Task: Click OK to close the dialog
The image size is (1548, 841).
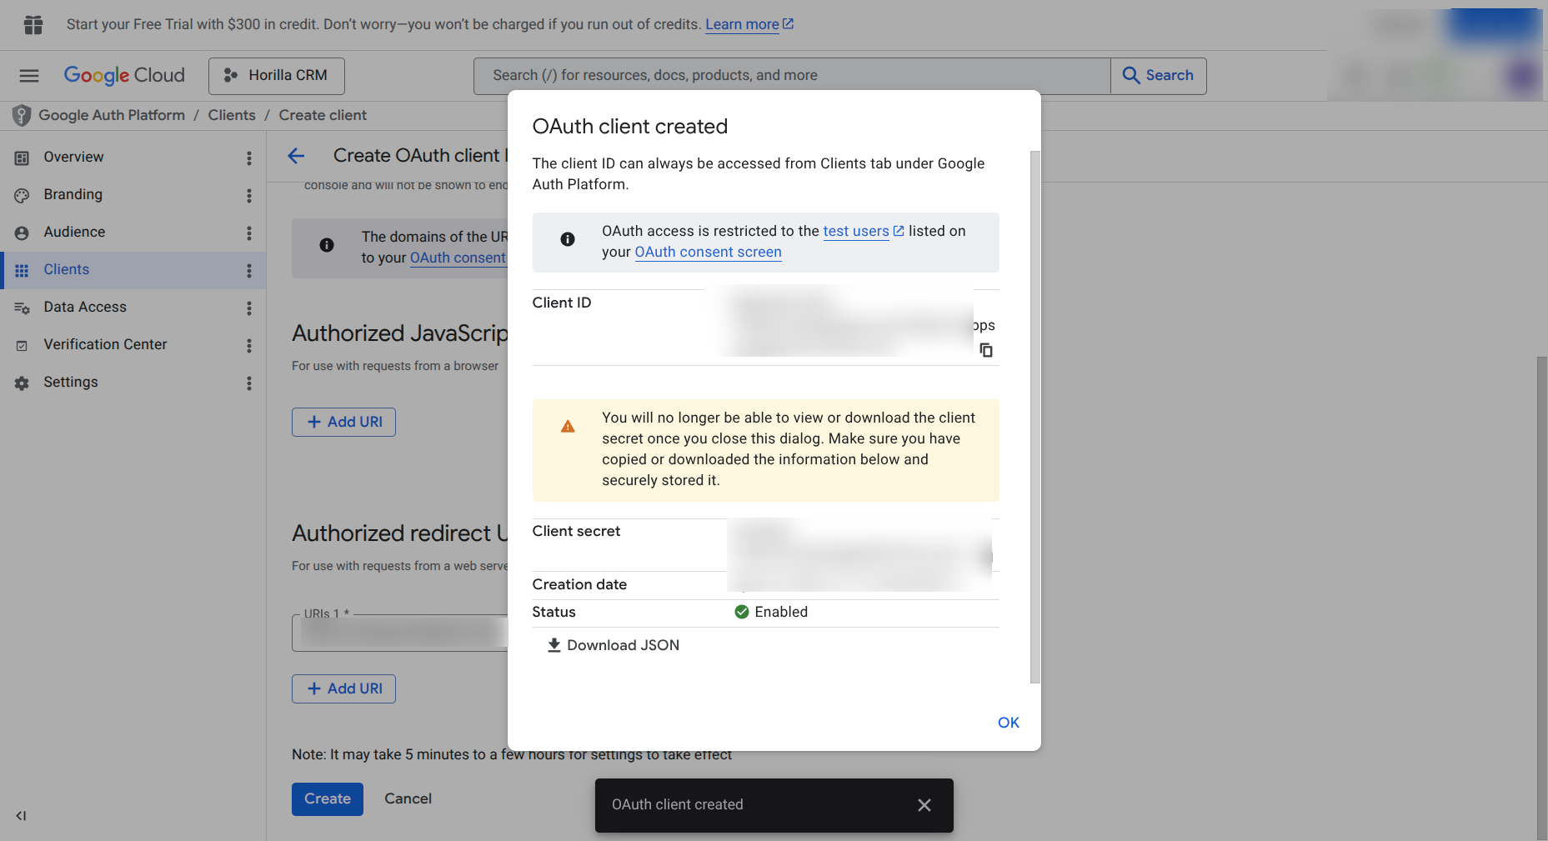Action: coord(1009,723)
